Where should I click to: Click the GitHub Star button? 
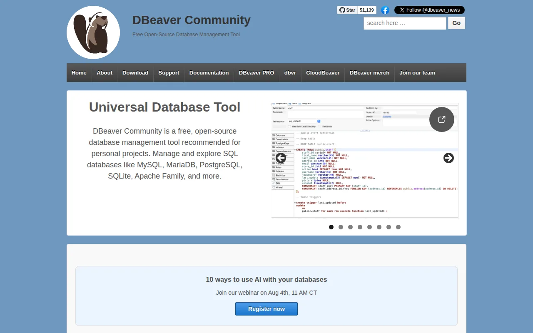[x=347, y=10]
